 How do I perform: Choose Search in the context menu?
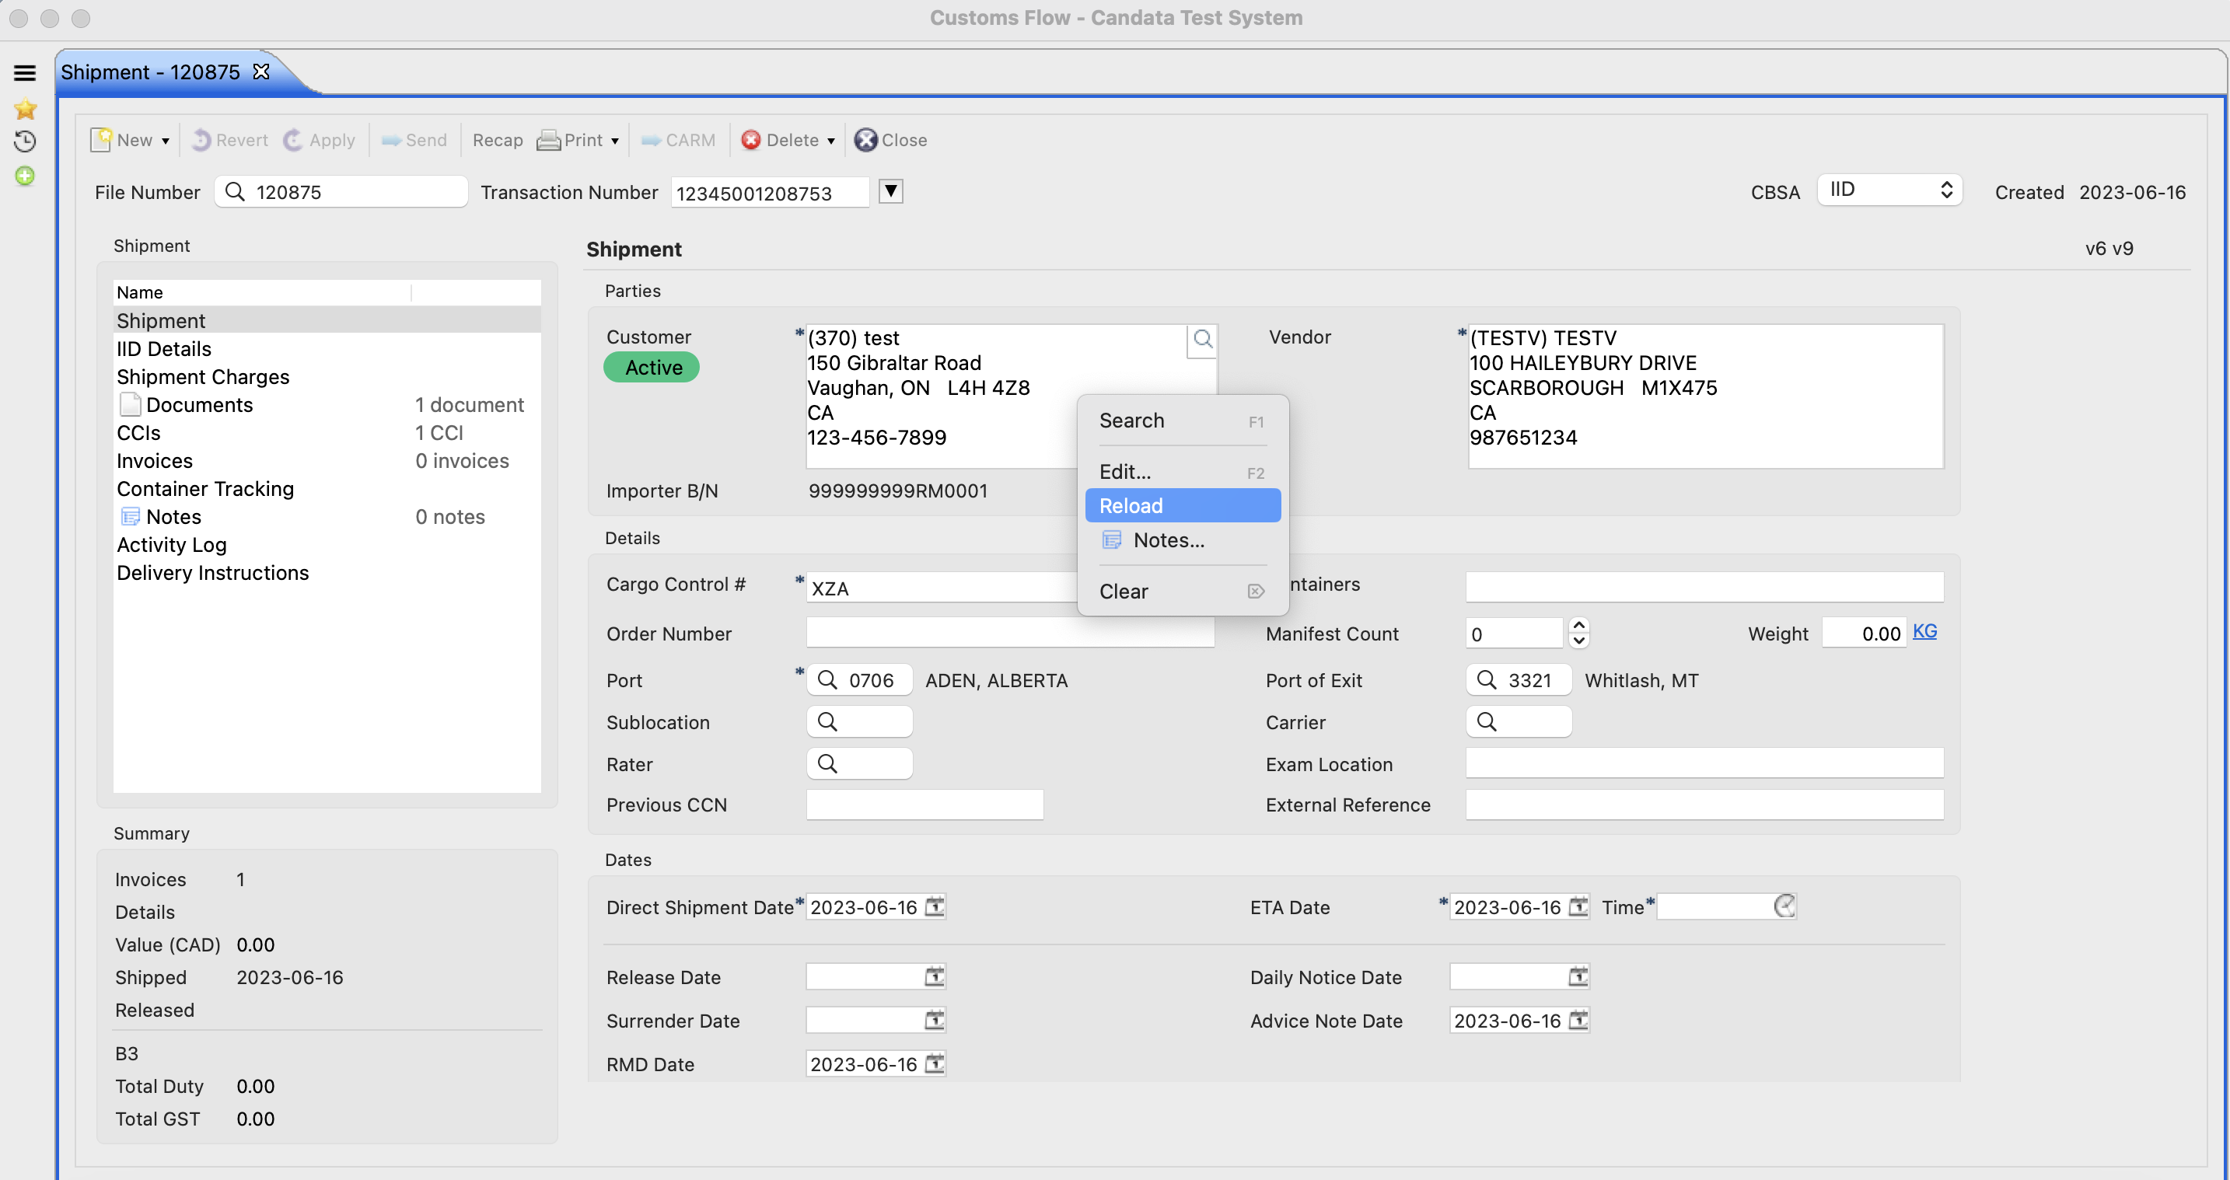point(1183,421)
